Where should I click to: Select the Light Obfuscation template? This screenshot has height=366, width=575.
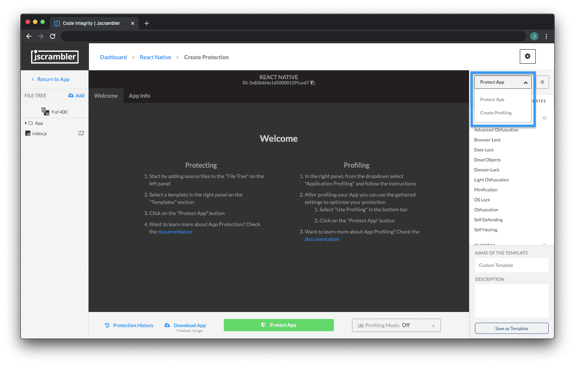click(x=492, y=180)
